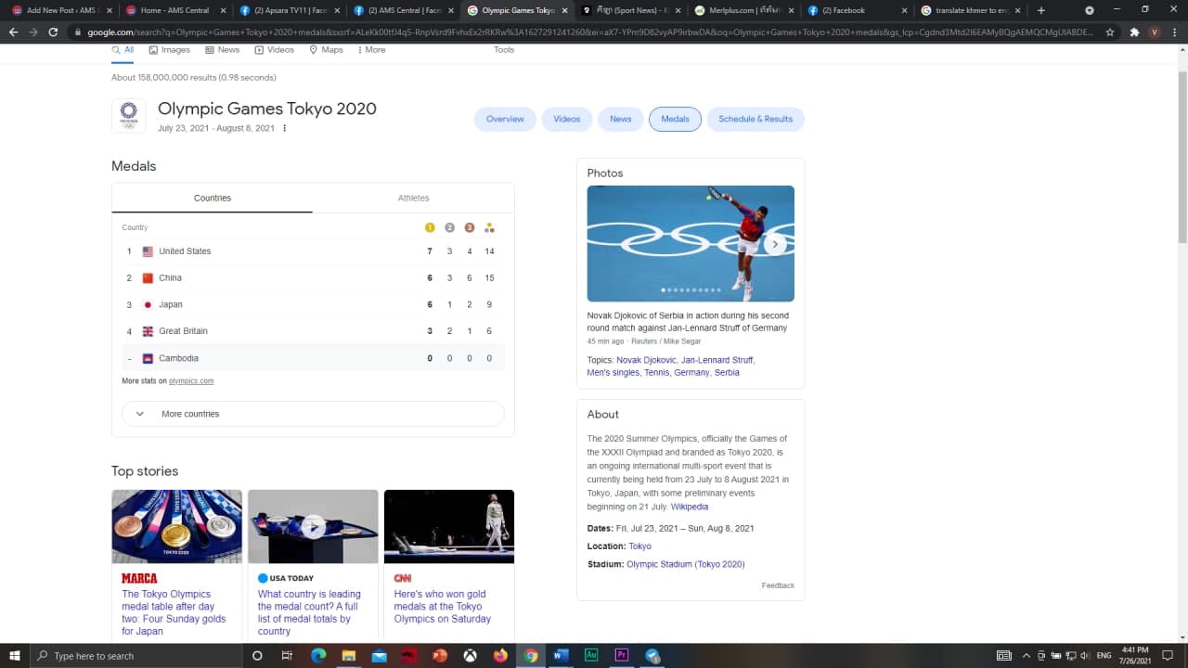Click the gold medal column icon
The height and width of the screenshot is (668, 1188).
[x=430, y=227]
